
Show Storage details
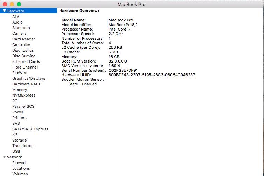[19, 140]
